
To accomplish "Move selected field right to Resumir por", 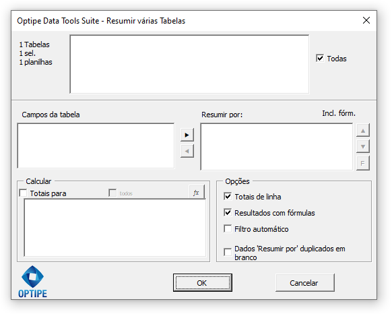I will [187, 135].
